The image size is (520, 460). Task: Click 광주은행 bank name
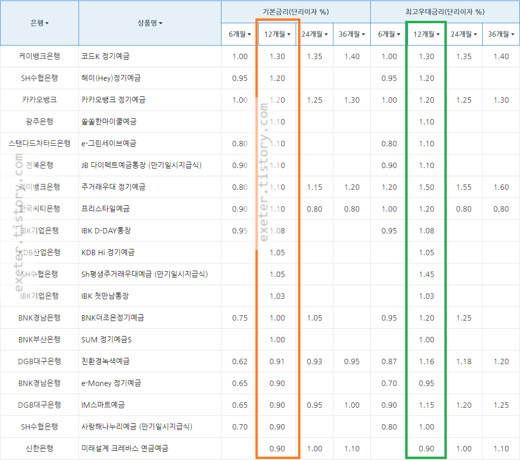(x=39, y=122)
